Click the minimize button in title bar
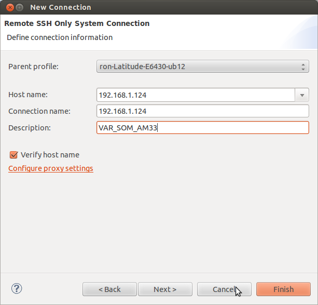This screenshot has width=318, height=305. (x=19, y=7)
